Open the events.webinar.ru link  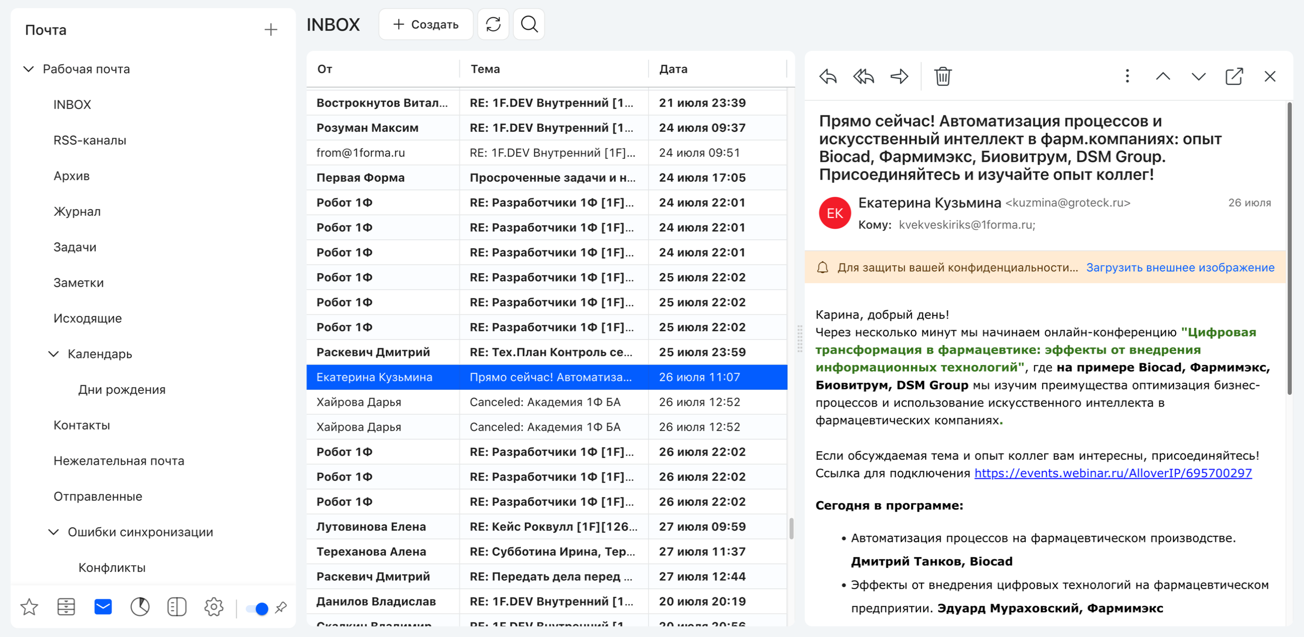(x=1113, y=473)
